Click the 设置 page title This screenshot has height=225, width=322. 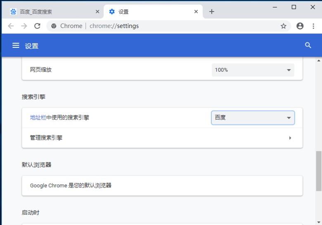pyautogui.click(x=32, y=46)
